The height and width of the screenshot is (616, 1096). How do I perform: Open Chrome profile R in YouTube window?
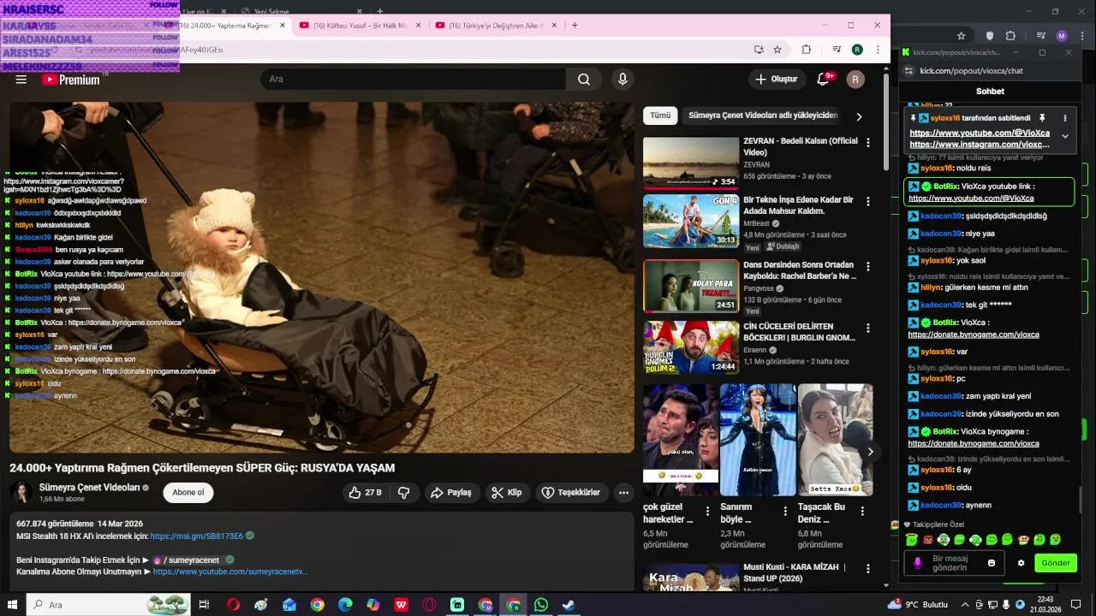point(857,50)
